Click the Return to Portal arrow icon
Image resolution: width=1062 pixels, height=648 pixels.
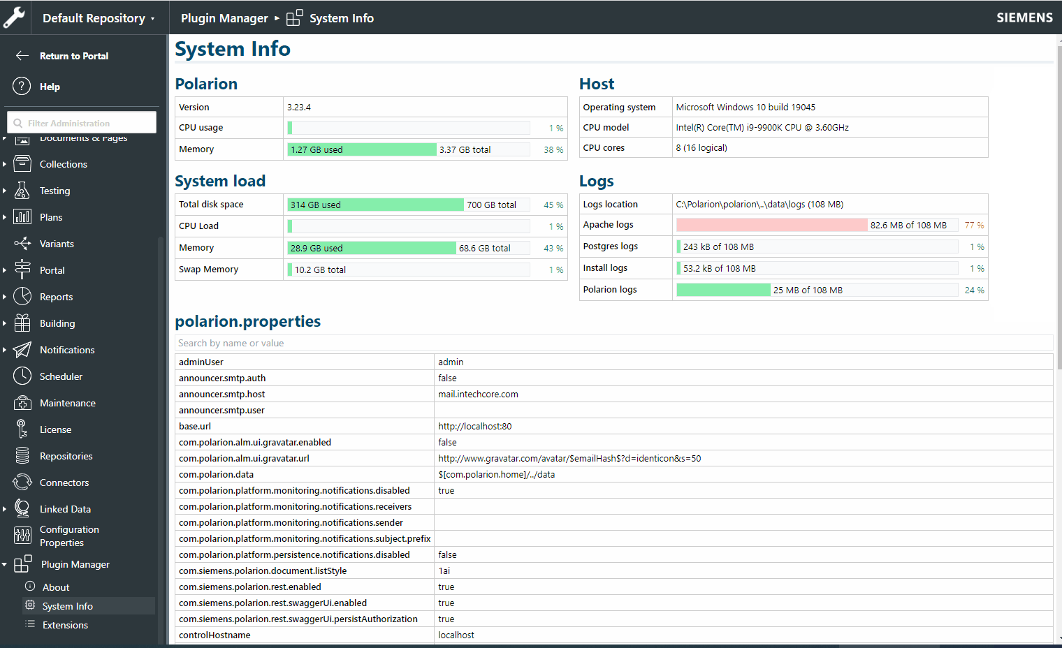coord(22,56)
